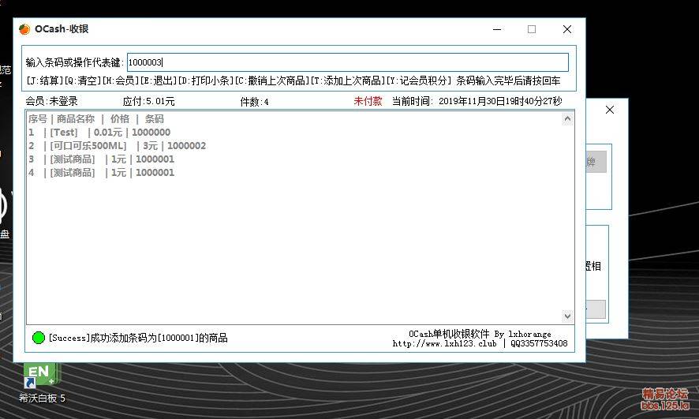Screen dimensions: 699x419
Task: Click the current time 2019年11月30日 display
Action: [477, 101]
